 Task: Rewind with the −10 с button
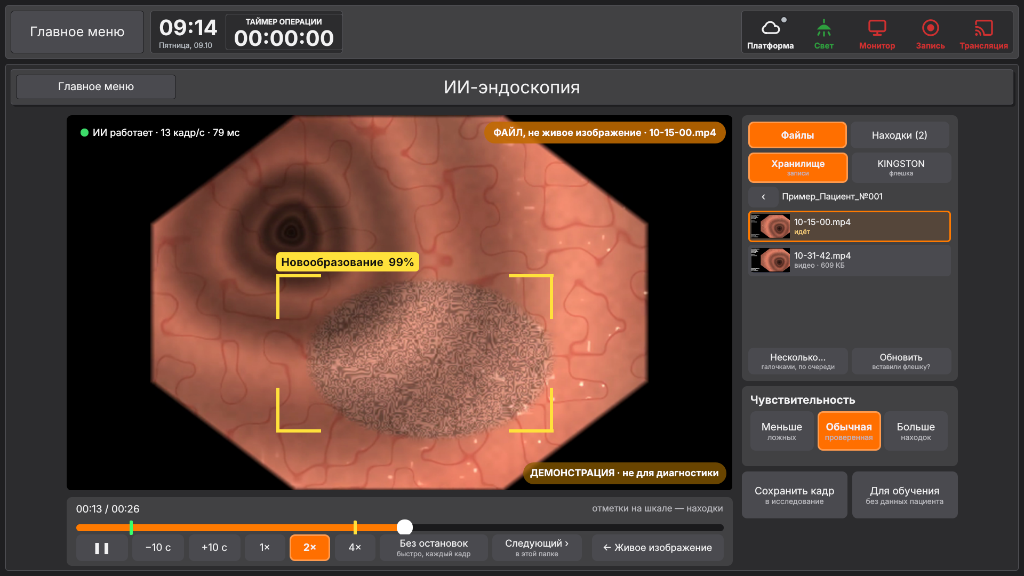click(158, 548)
